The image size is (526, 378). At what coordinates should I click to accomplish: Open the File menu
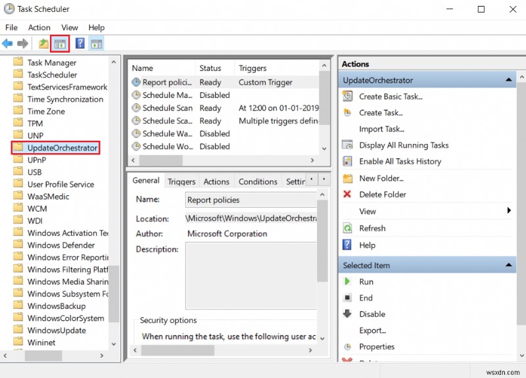click(x=11, y=28)
